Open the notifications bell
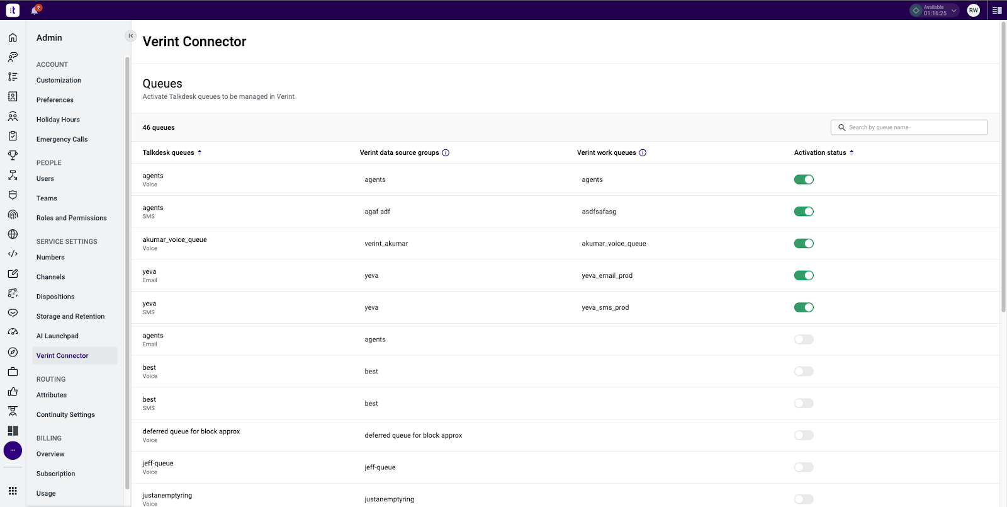 35,10
